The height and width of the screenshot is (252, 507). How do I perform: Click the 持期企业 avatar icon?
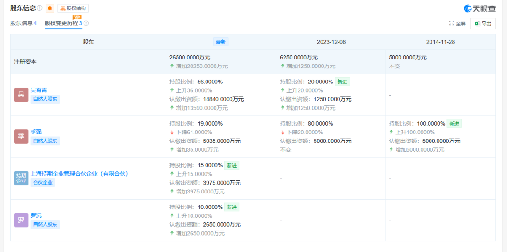21,178
